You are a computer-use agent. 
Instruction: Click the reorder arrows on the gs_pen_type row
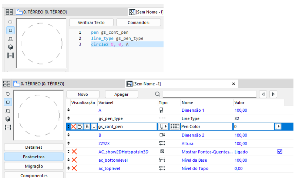(68, 118)
